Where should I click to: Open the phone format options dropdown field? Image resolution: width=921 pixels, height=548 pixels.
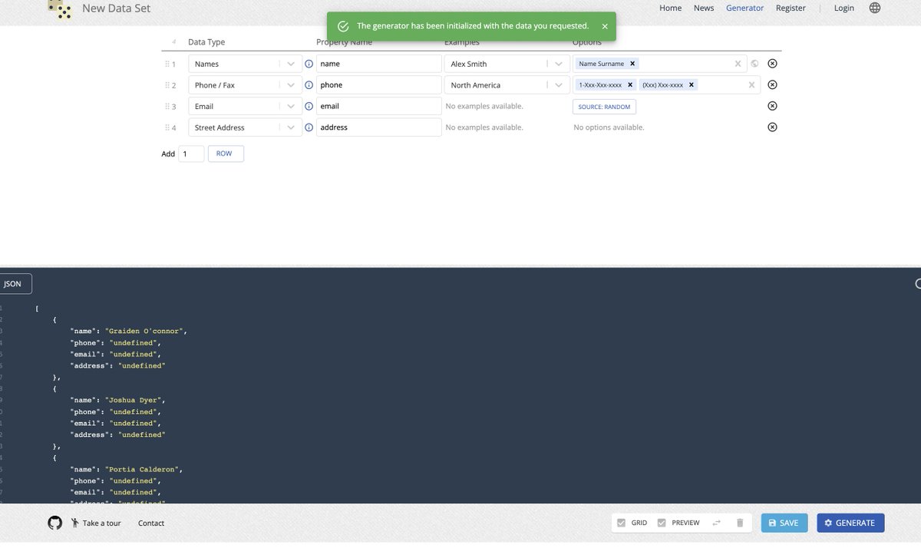(x=666, y=85)
